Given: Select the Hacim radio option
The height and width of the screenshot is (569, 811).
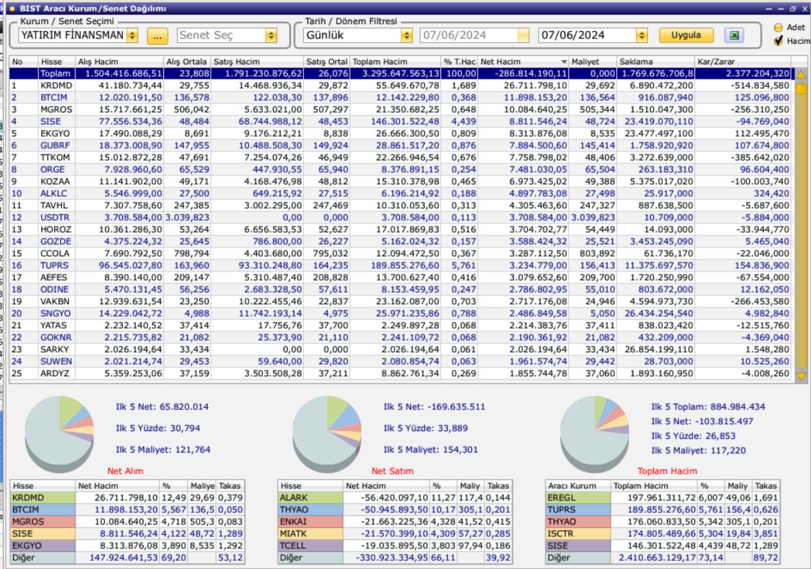Looking at the screenshot, I should [x=779, y=41].
